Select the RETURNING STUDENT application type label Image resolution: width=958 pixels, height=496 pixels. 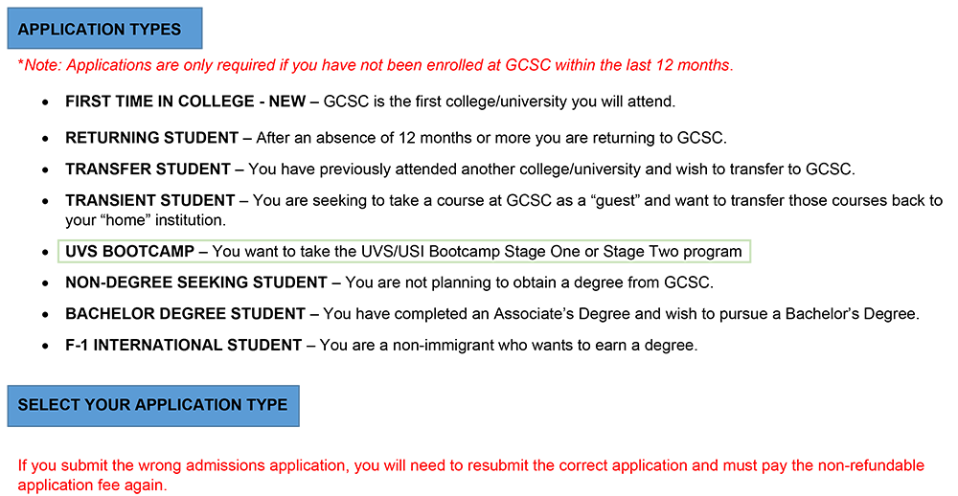(151, 138)
